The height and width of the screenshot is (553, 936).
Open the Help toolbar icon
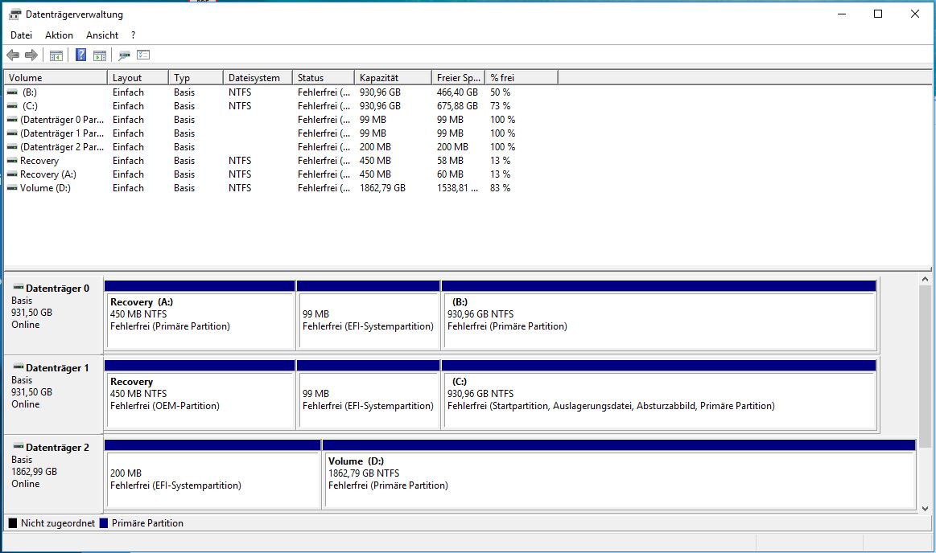[80, 55]
